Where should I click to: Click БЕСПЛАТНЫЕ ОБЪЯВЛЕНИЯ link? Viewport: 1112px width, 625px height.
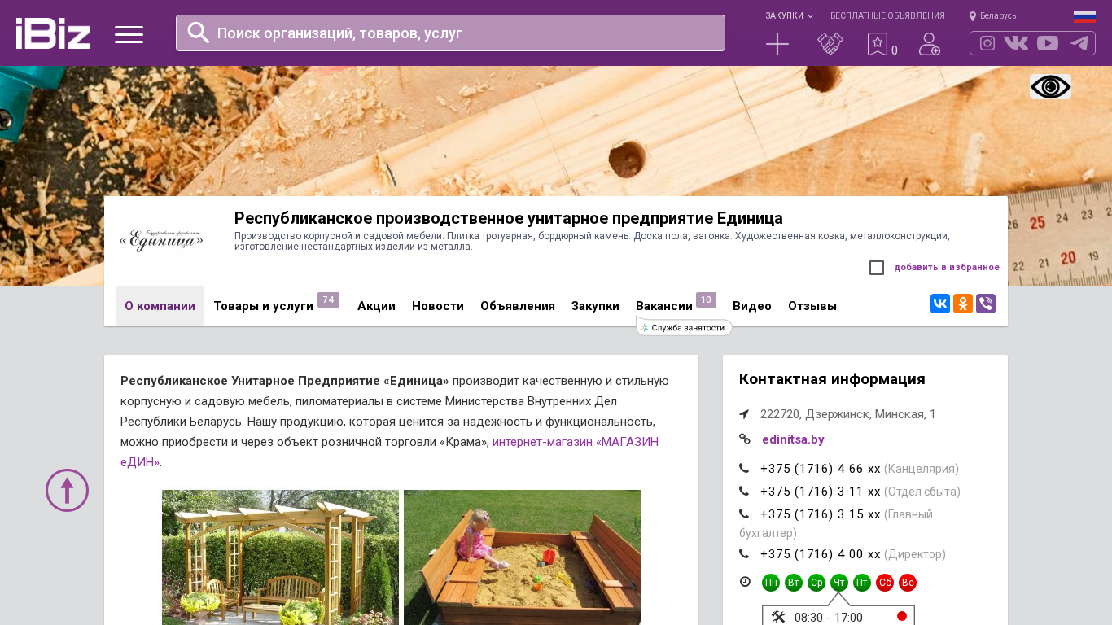pyautogui.click(x=887, y=16)
